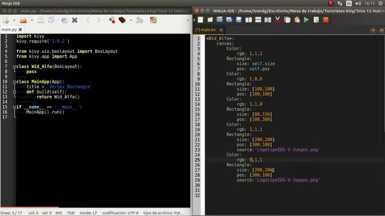Click the 'canvas:' line in main.kv
This screenshot has width=385, height=216.
pyautogui.click(x=225, y=44)
